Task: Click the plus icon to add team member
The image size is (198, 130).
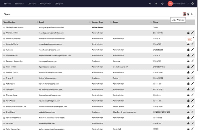Action: [192, 14]
